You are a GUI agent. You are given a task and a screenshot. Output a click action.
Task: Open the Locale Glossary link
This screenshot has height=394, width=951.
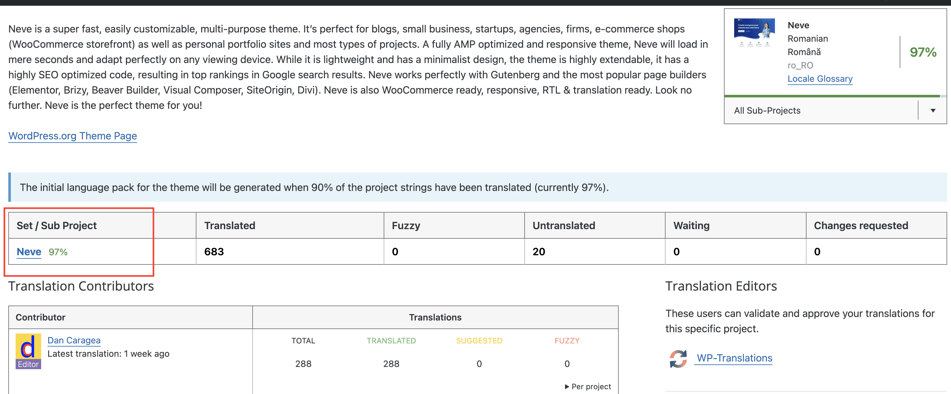(820, 79)
